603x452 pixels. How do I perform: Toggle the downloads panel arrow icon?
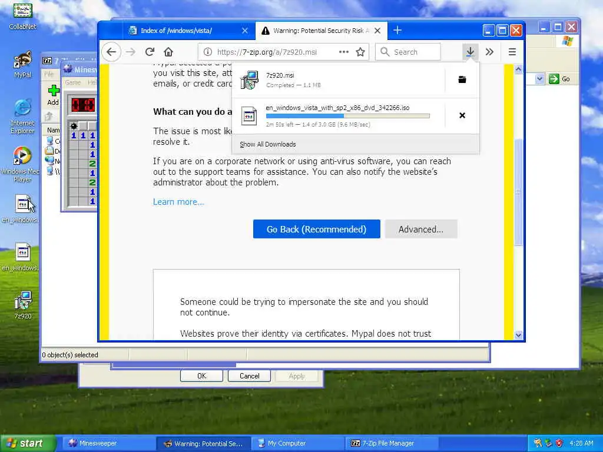click(470, 52)
